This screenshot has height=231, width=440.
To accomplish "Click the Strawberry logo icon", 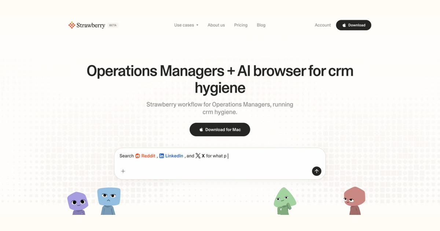I will pyautogui.click(x=71, y=25).
